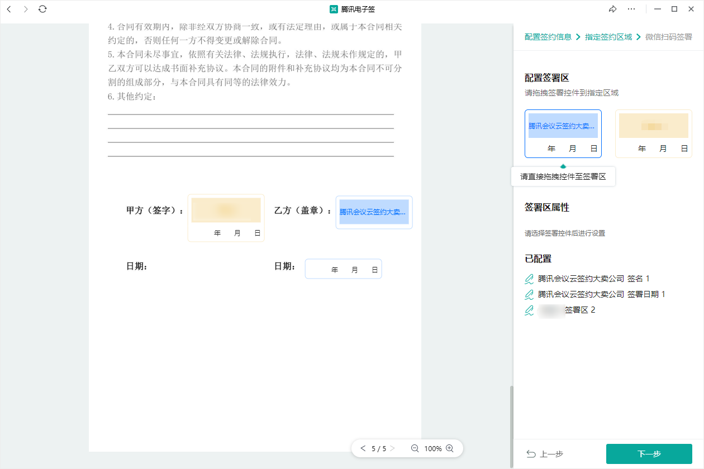Click the forward navigation arrow
Screen dimensions: 704x469
point(25,9)
